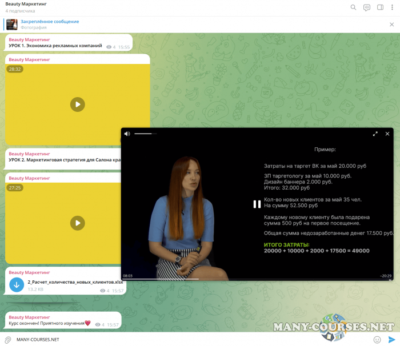Play the 28:32 video lesson
This screenshot has height=346, width=400.
click(x=77, y=104)
